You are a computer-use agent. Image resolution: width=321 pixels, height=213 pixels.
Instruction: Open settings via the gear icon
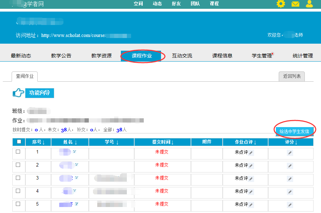point(280,4)
